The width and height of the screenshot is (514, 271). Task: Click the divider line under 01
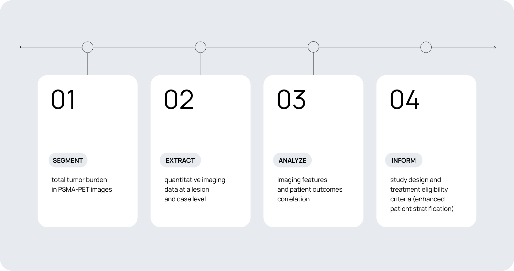(x=87, y=122)
